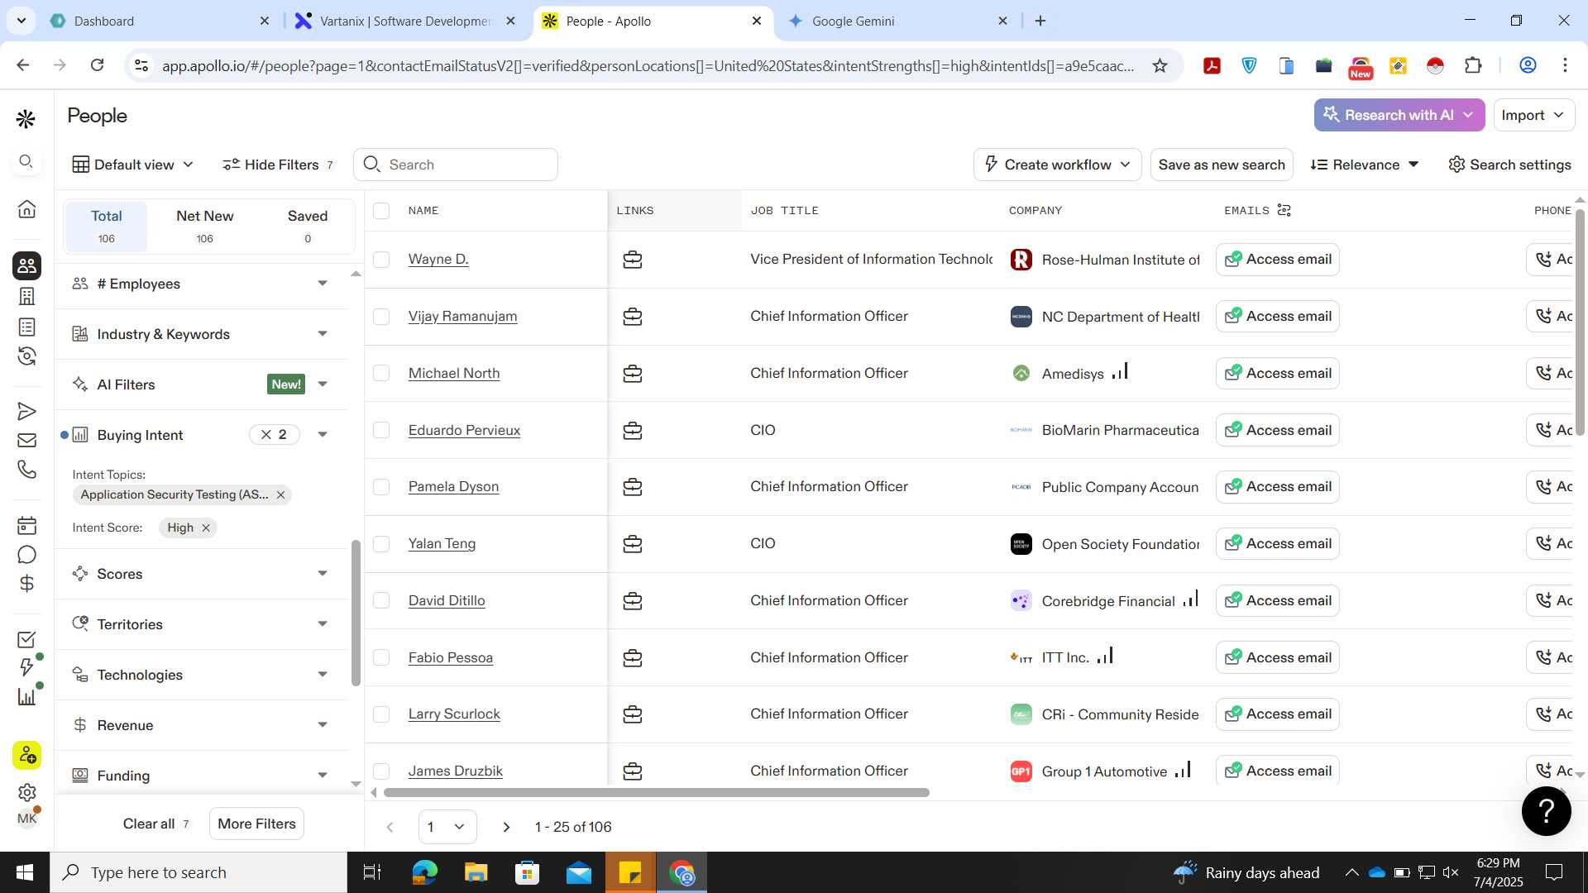1588x893 pixels.
Task: Open Research with AI button
Action: tap(1399, 115)
